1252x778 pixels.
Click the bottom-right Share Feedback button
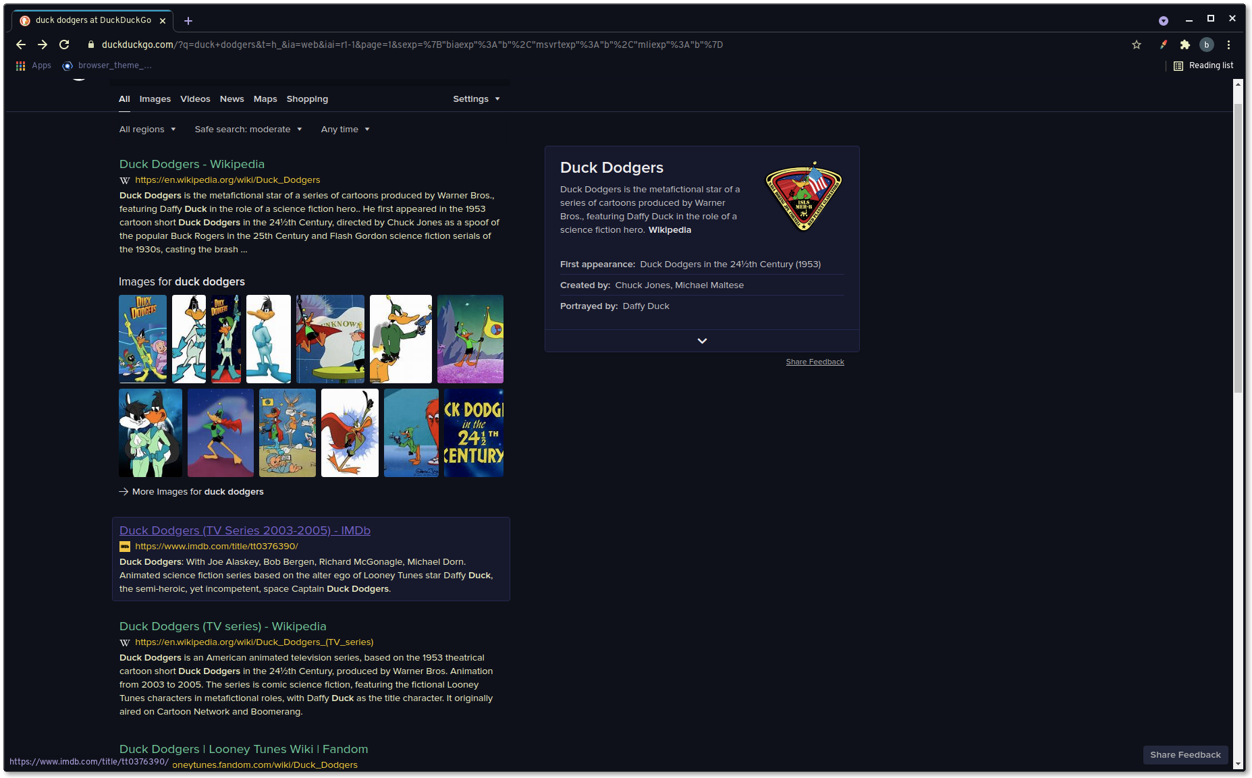(1185, 755)
